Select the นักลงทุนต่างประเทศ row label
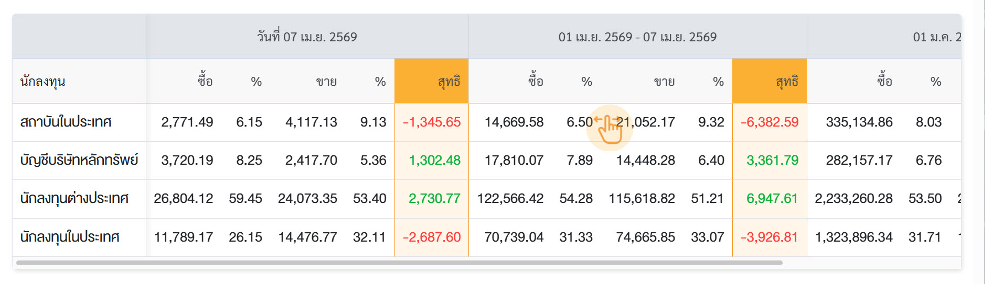This screenshot has height=284, width=993. [x=74, y=199]
